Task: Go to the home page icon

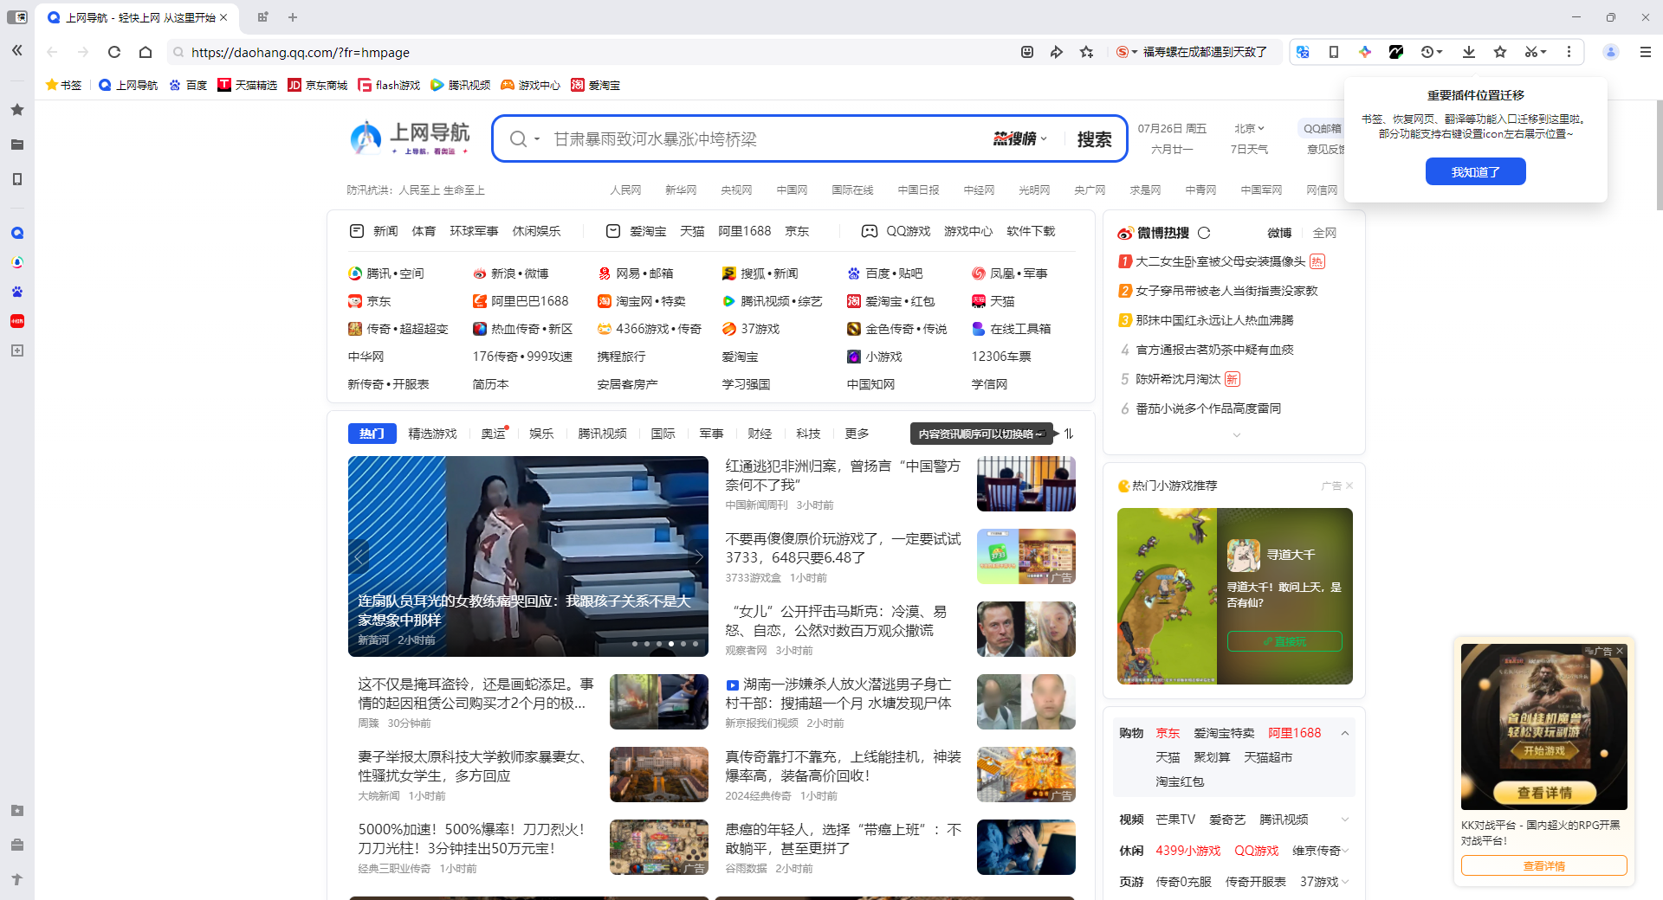Action: click(x=146, y=52)
